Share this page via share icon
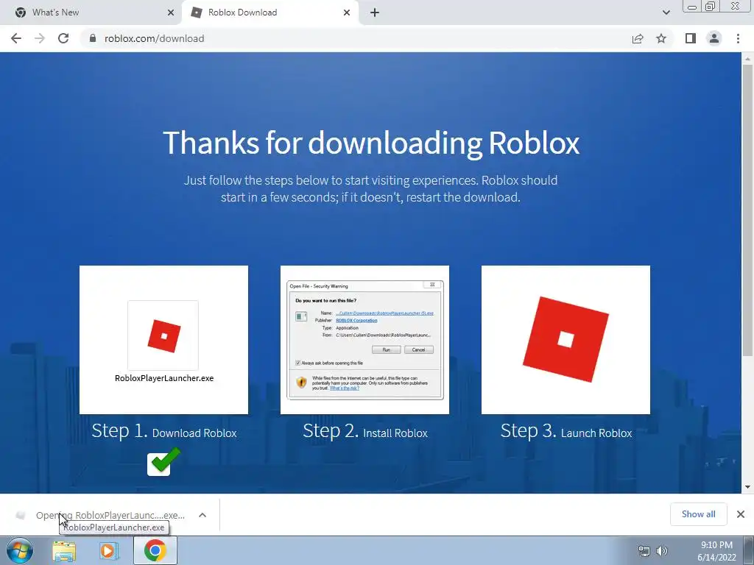This screenshot has width=754, height=565. coord(638,38)
